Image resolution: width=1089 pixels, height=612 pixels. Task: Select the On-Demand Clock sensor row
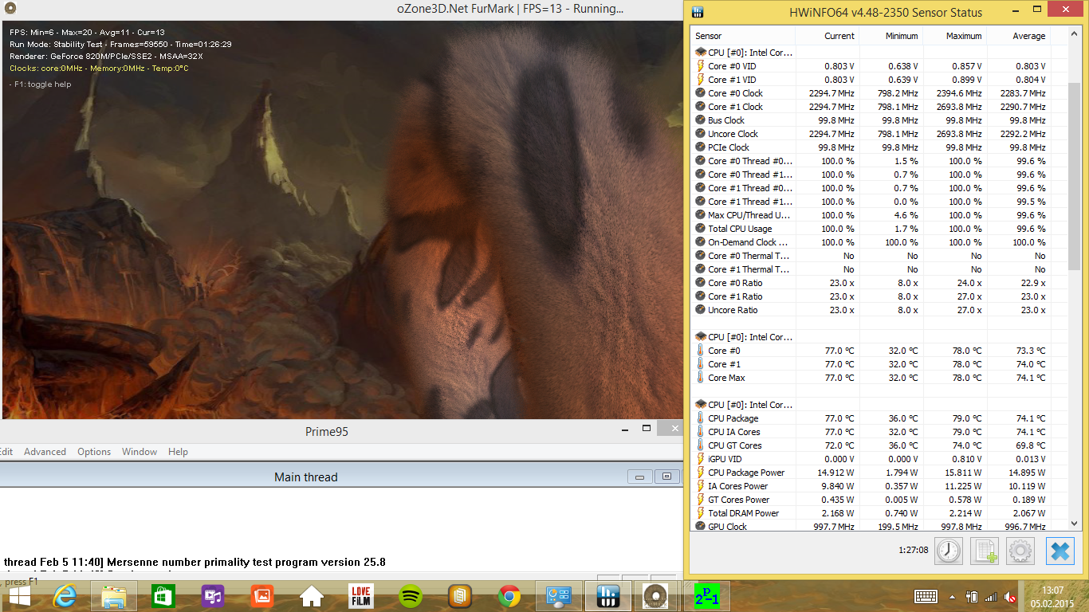tap(871, 242)
